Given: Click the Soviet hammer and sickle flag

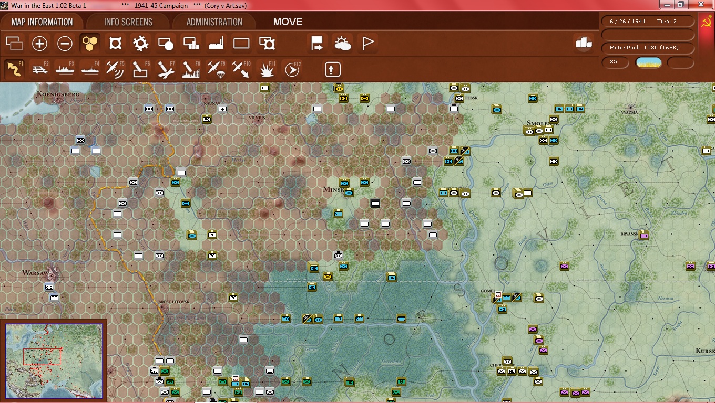Looking at the screenshot, I should tap(706, 23).
